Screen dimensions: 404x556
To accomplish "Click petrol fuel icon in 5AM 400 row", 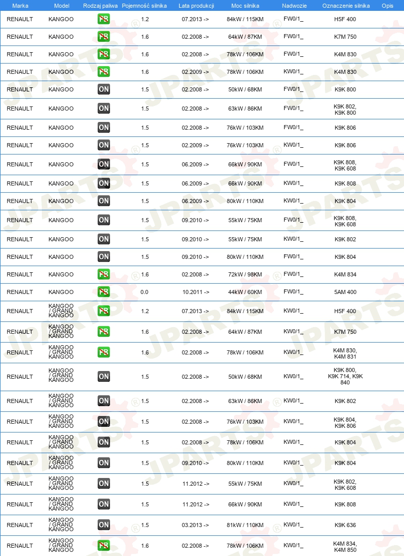I will (104, 292).
